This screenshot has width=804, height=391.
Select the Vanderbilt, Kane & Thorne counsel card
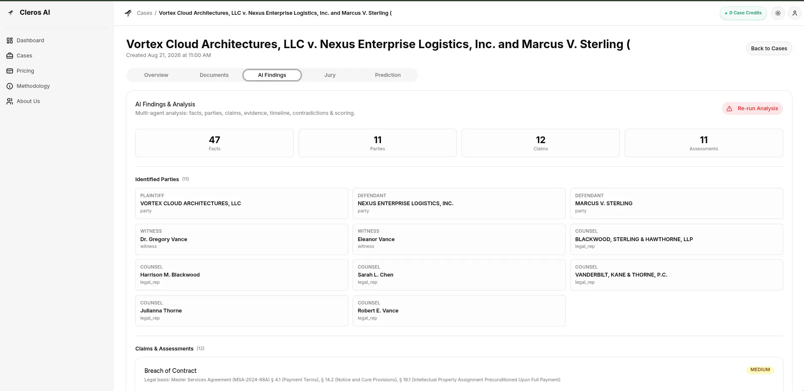676,275
